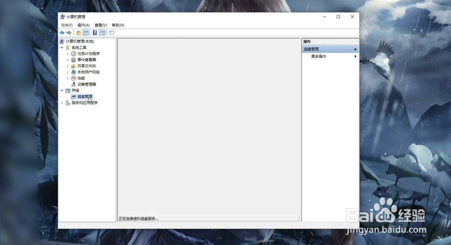Expand the 任务计划程序 node arrow
451x245 pixels.
tap(68, 54)
